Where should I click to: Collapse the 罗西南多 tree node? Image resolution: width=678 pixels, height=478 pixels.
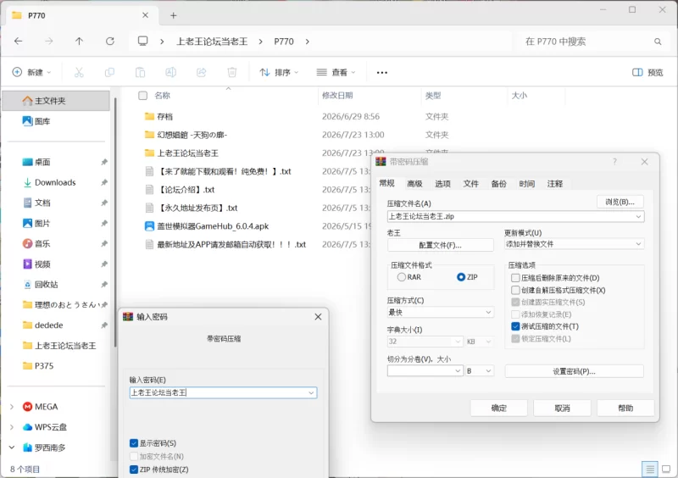coord(12,447)
